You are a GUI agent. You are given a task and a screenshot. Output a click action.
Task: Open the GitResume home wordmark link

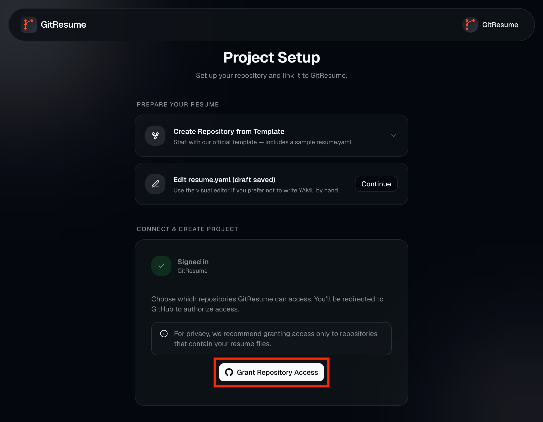[63, 25]
